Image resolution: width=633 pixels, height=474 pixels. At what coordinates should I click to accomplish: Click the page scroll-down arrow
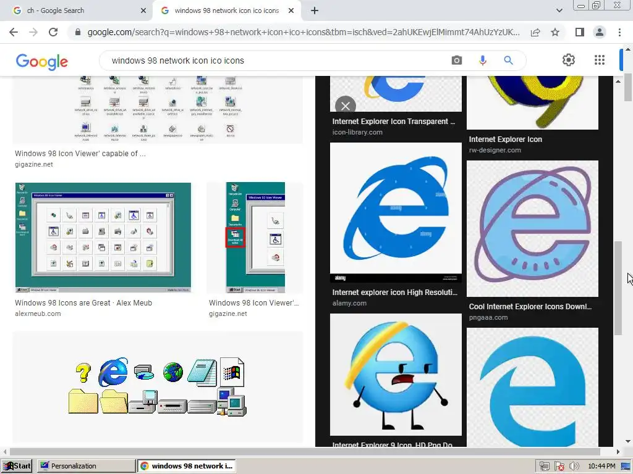pos(628,442)
